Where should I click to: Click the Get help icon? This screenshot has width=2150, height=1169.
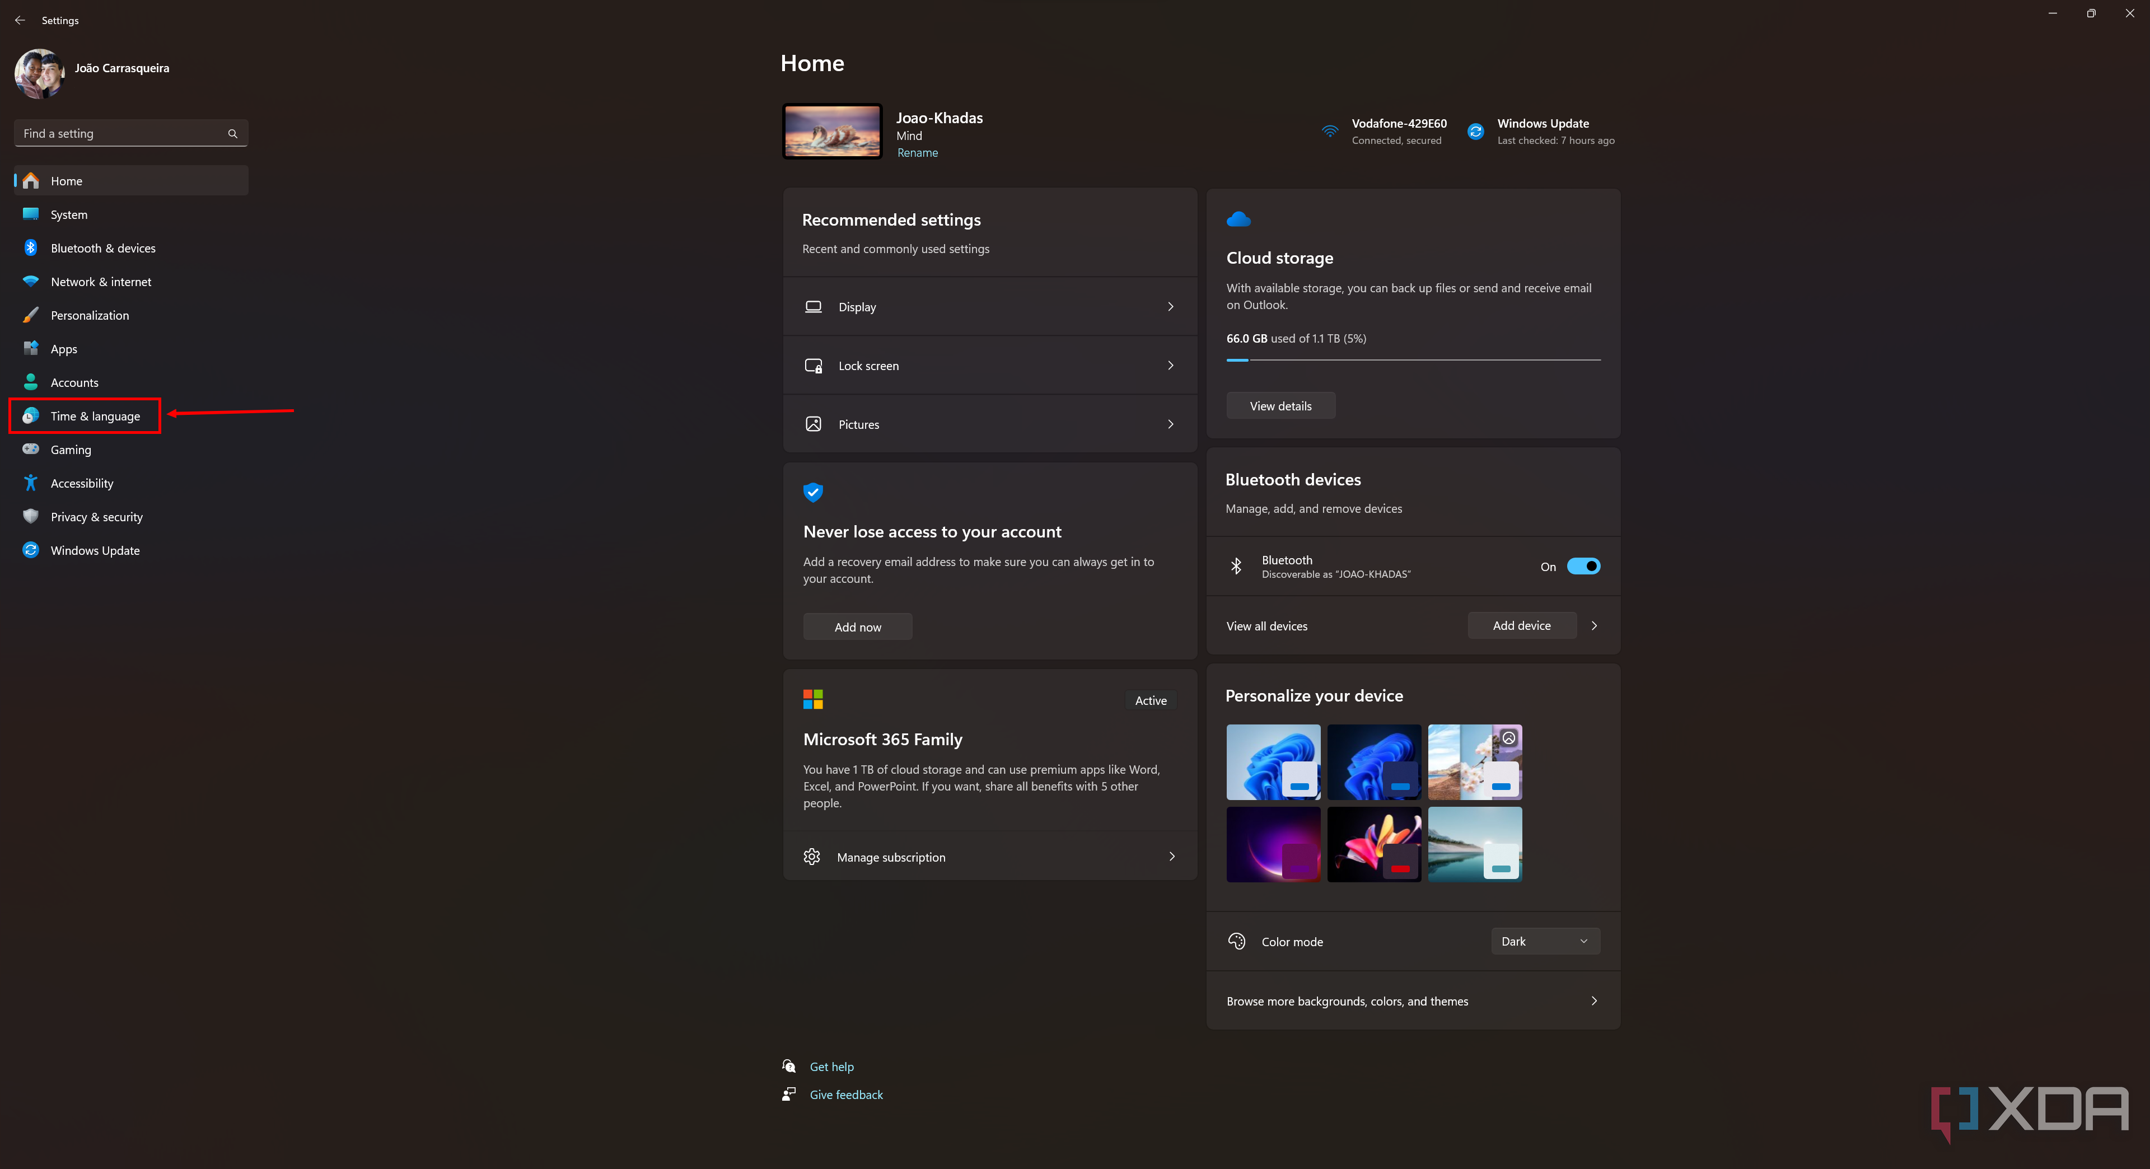tap(789, 1065)
